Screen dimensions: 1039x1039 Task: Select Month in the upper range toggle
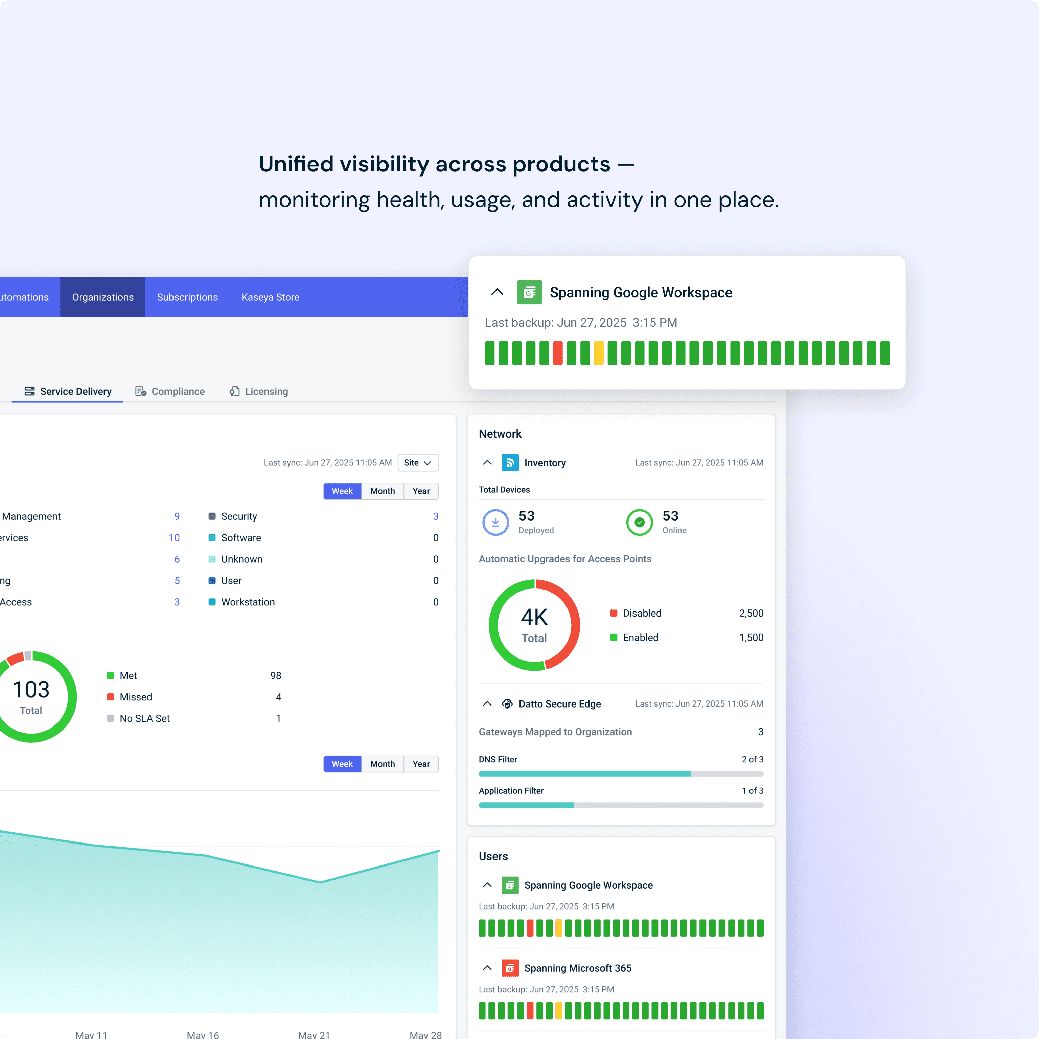tap(383, 491)
